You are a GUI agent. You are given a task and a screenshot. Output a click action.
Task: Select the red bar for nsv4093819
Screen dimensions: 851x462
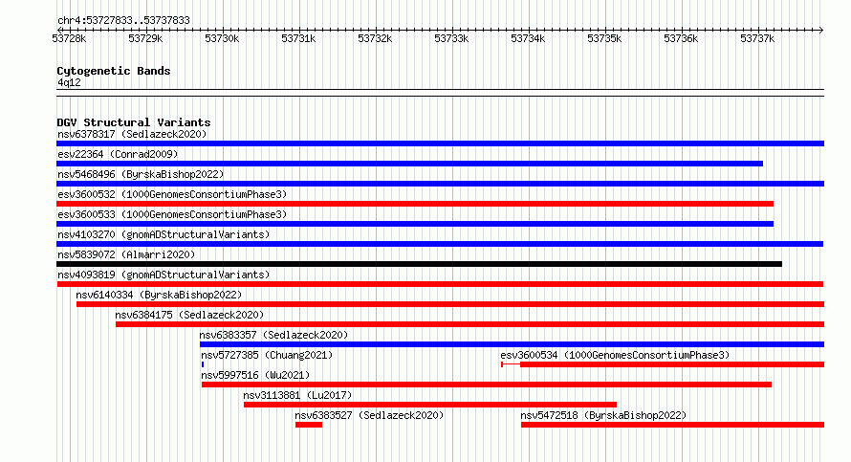[x=440, y=284]
